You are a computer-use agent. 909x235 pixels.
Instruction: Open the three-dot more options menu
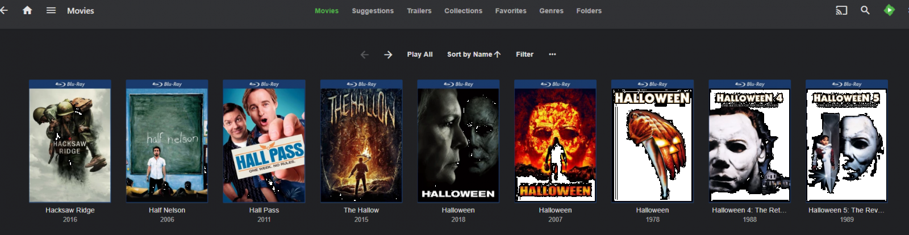click(x=552, y=54)
